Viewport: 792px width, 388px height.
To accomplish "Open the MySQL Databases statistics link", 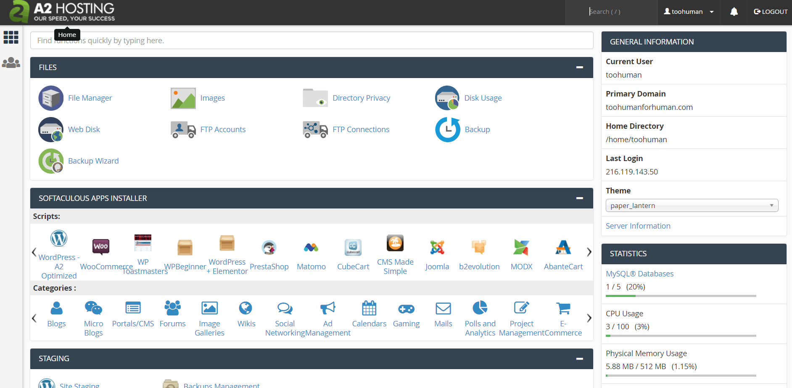I will coord(639,274).
